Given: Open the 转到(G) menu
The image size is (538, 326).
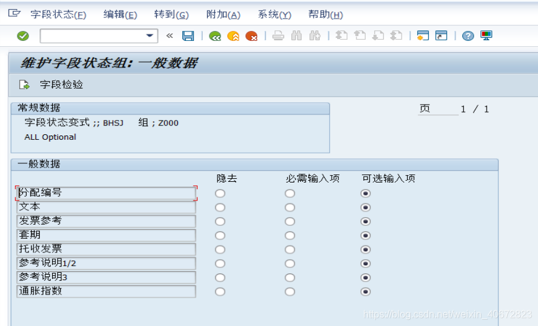Looking at the screenshot, I should 171,14.
